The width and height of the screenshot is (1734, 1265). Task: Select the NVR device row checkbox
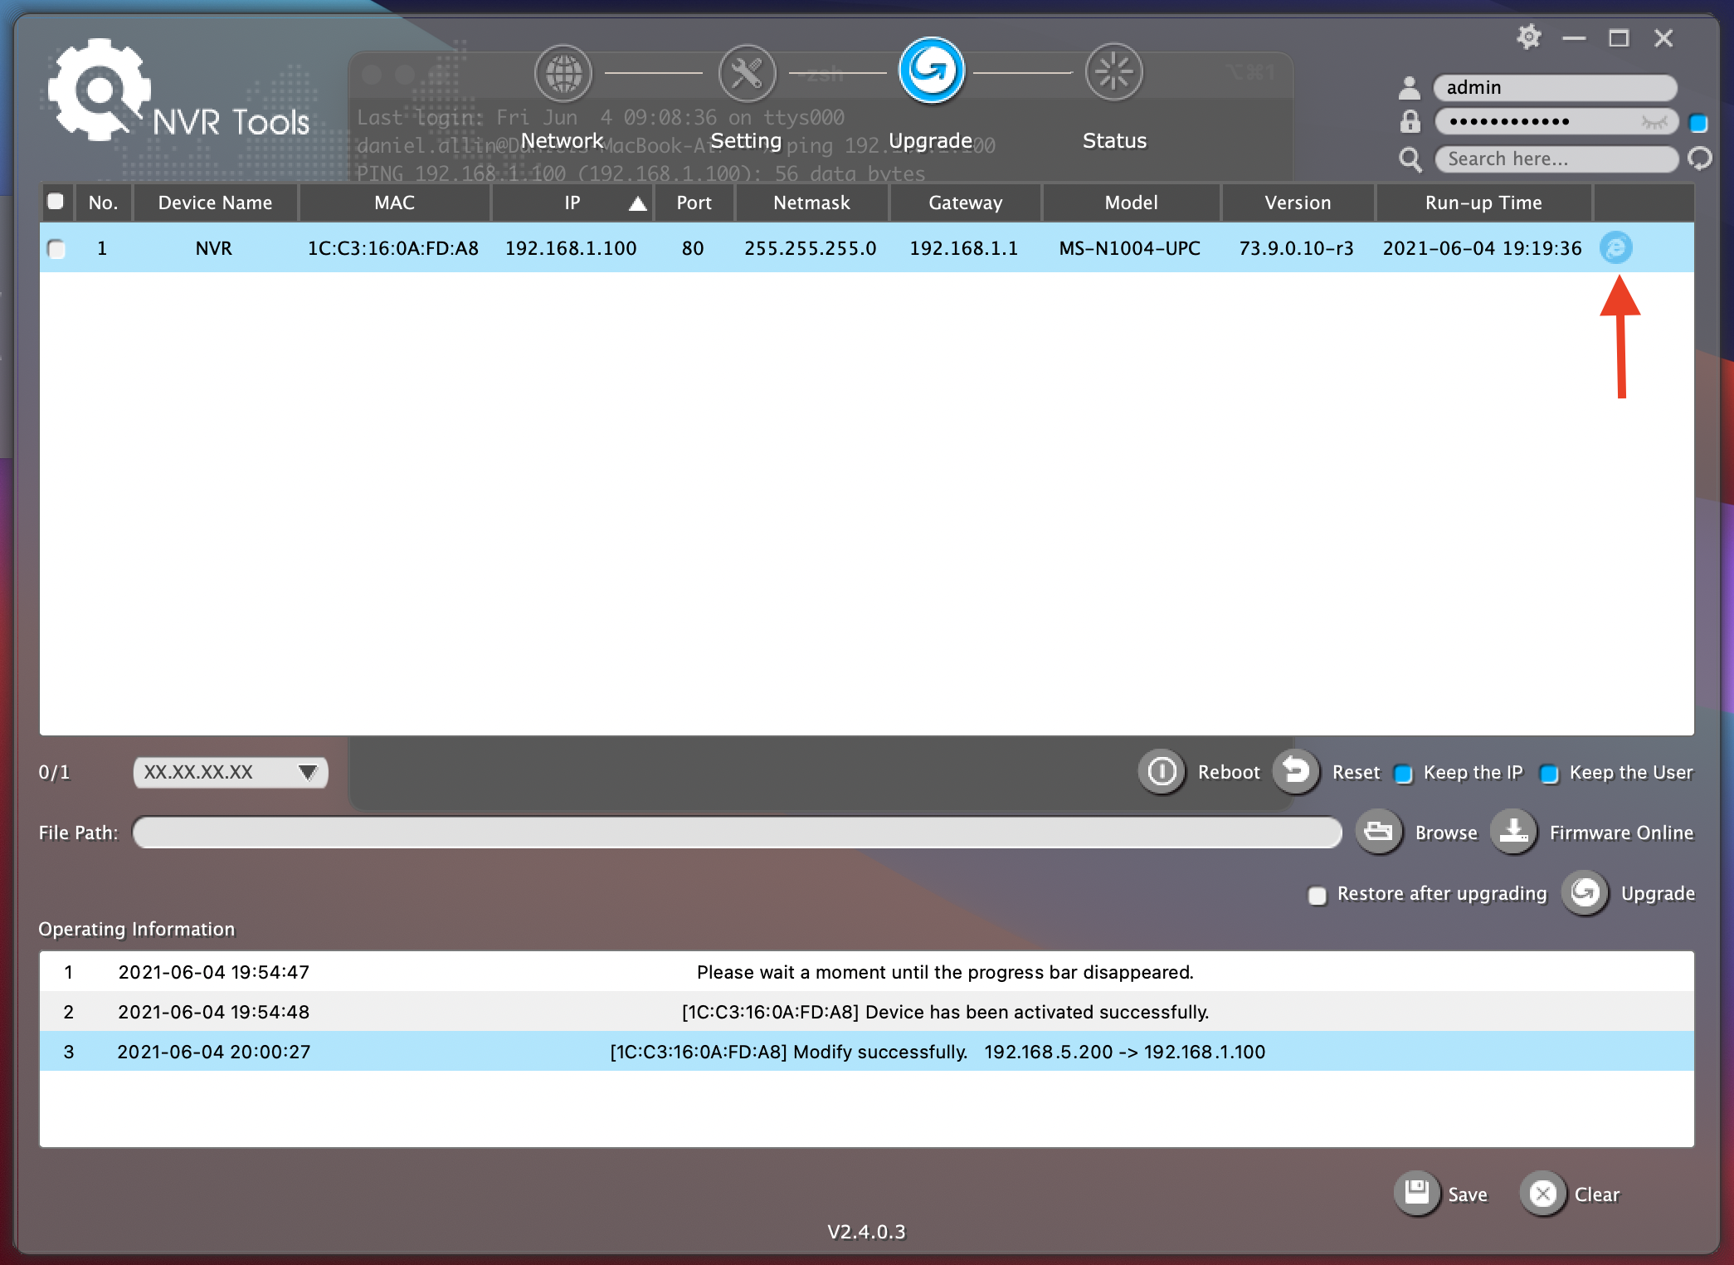point(56,248)
